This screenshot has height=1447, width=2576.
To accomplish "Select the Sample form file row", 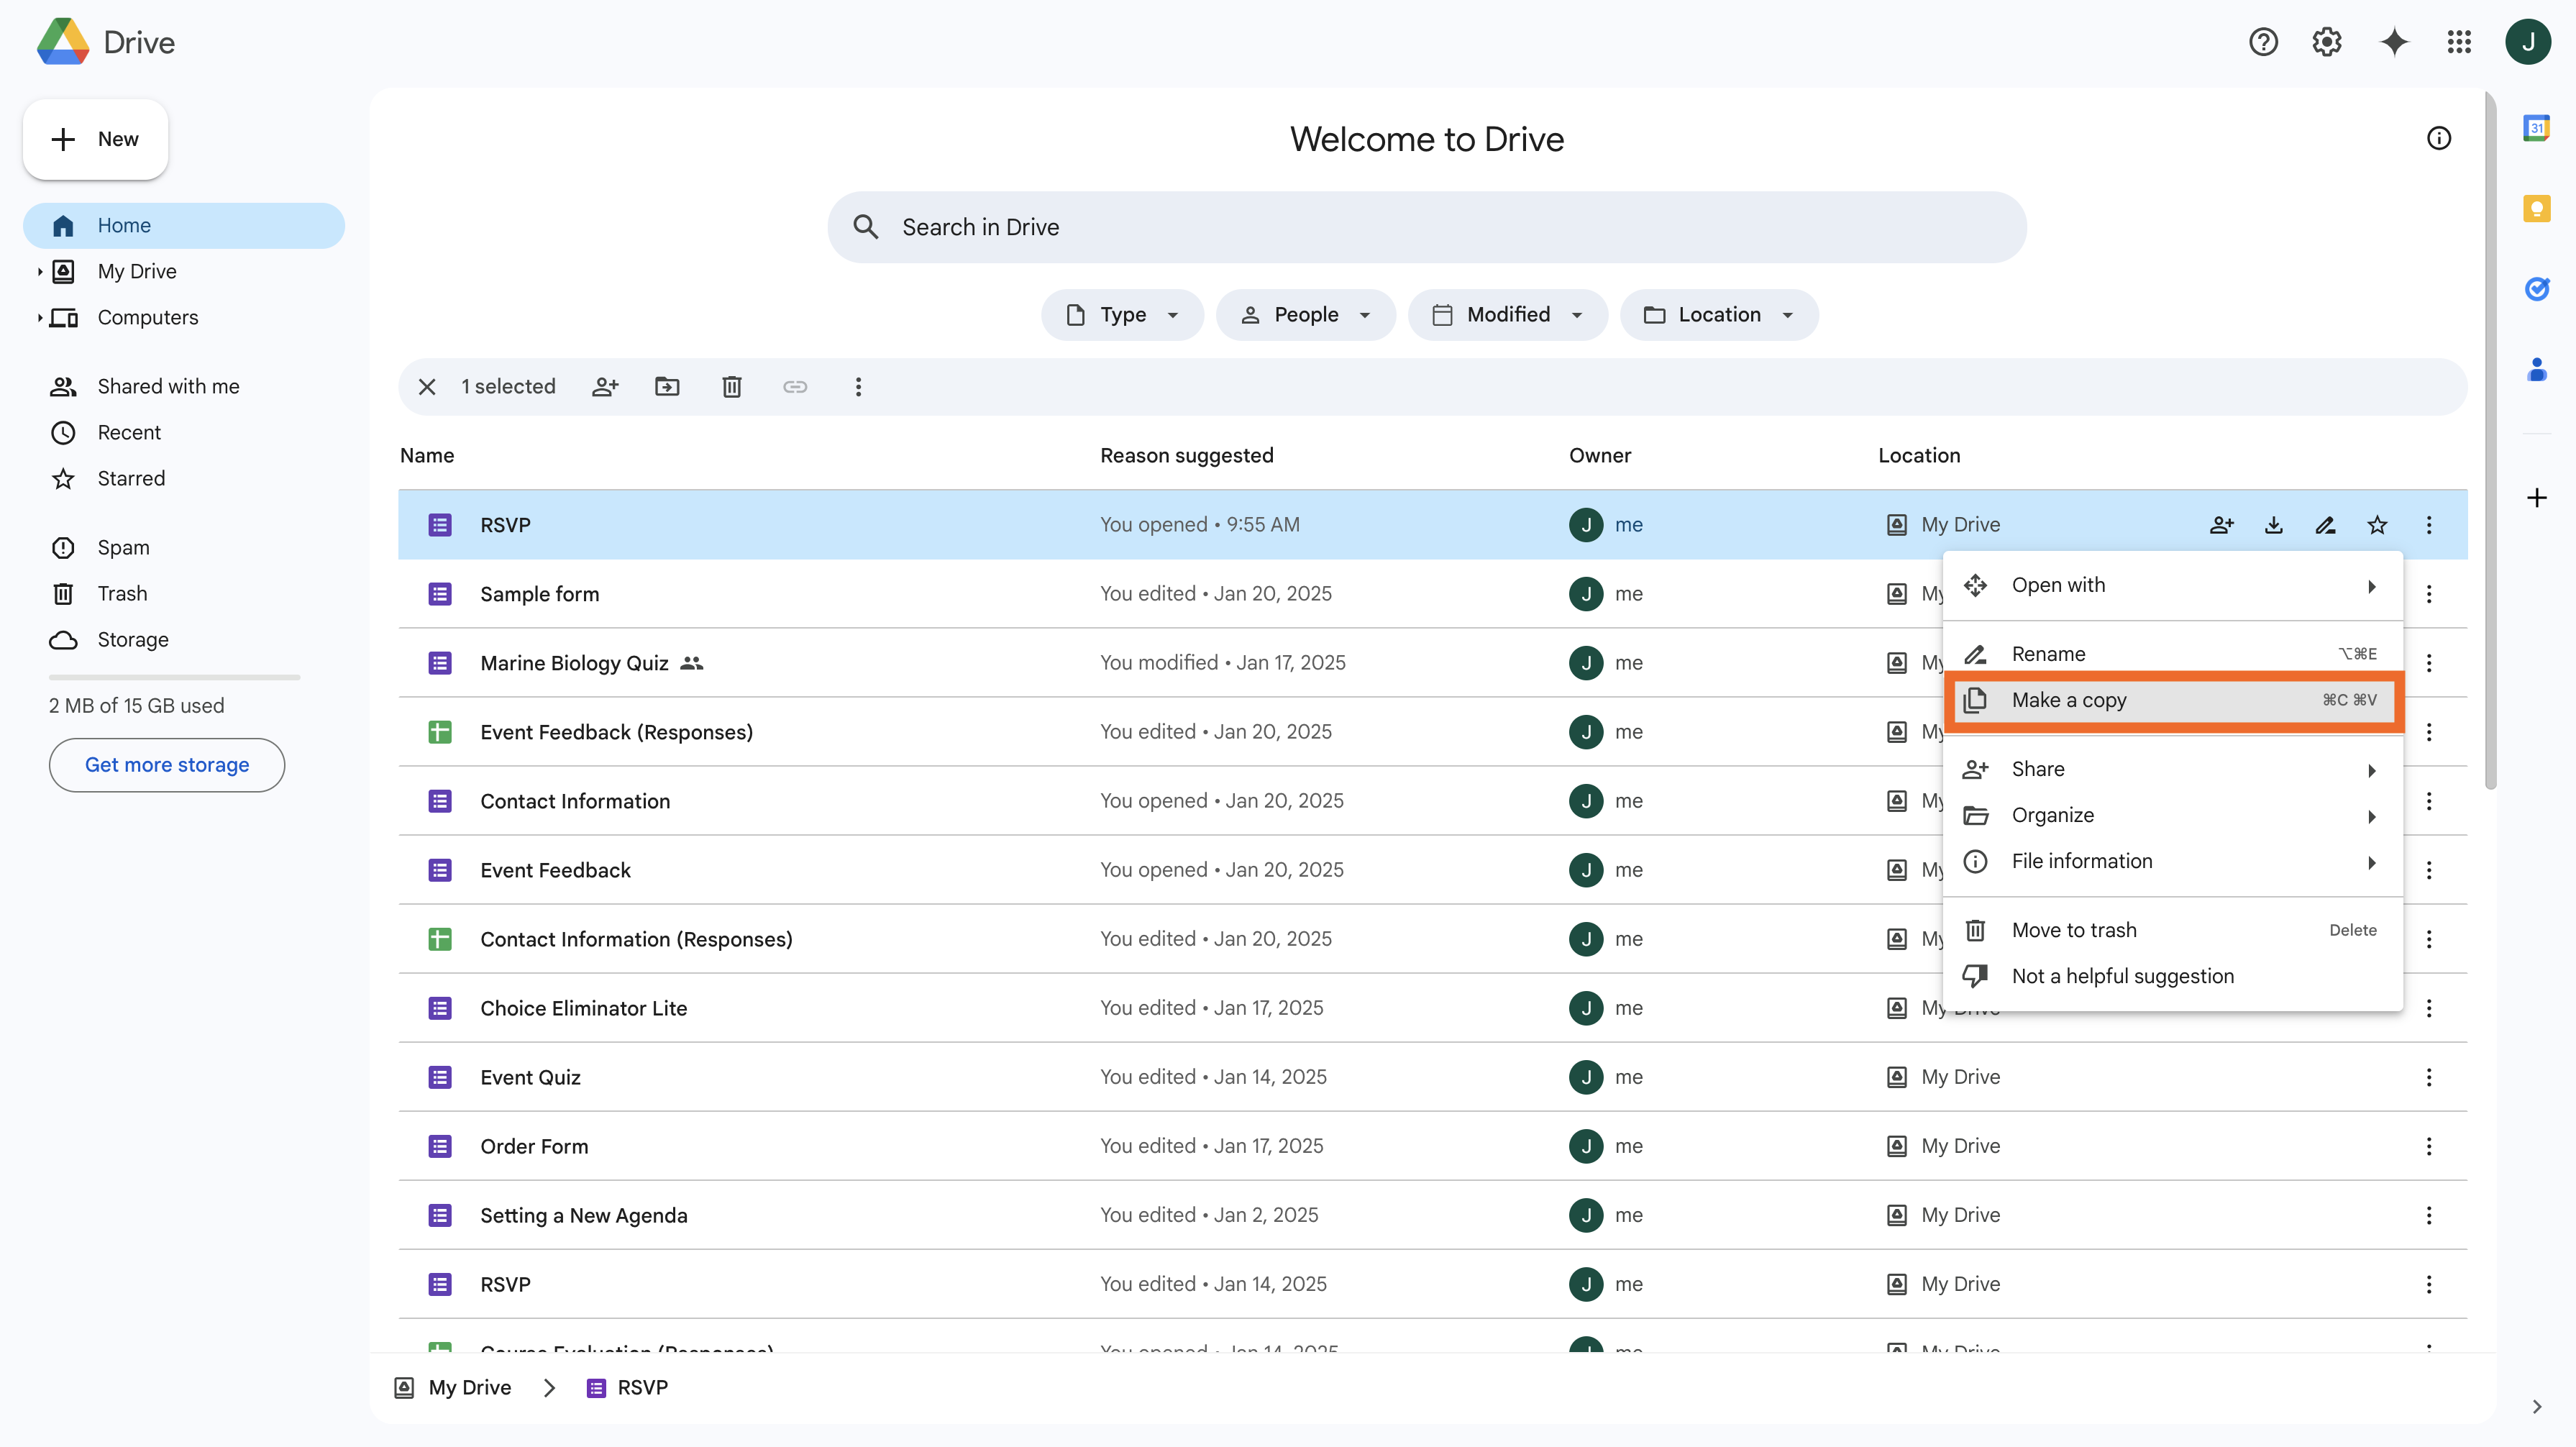I will [1433, 594].
